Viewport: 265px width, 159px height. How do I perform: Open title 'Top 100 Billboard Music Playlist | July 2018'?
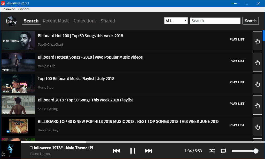pos(76,79)
